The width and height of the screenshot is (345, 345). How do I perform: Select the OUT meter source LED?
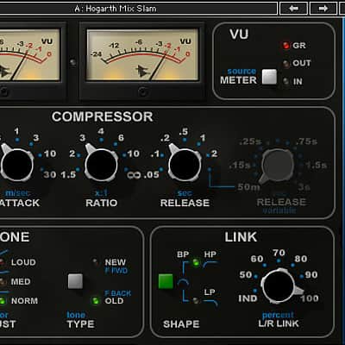(x=285, y=64)
